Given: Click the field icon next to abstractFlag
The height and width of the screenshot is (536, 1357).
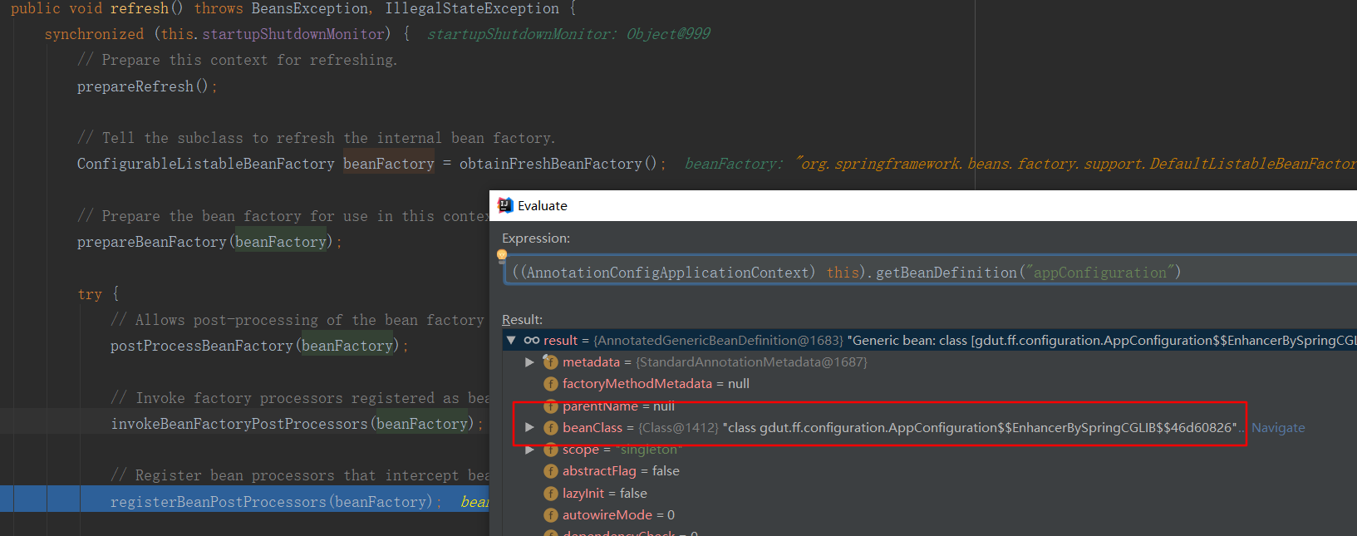Looking at the screenshot, I should tap(550, 471).
